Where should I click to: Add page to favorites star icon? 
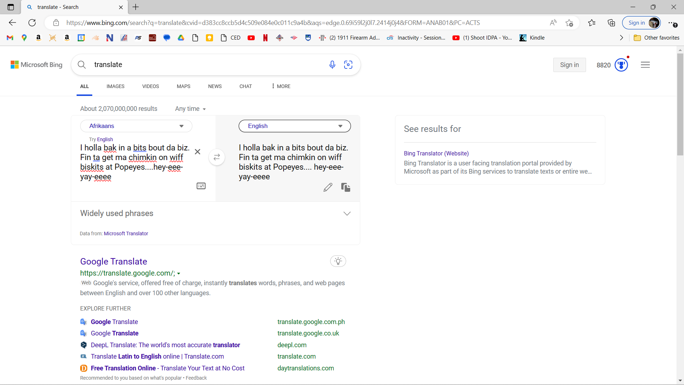tap(569, 23)
